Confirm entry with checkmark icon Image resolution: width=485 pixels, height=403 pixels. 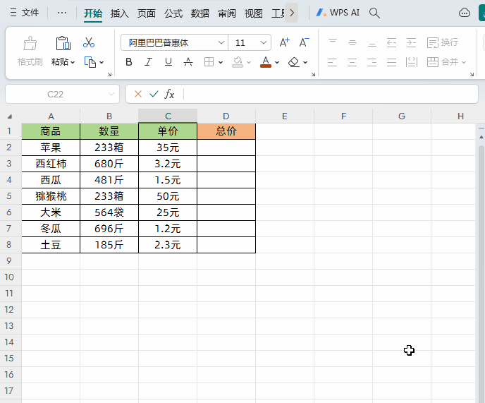pyautogui.click(x=154, y=94)
